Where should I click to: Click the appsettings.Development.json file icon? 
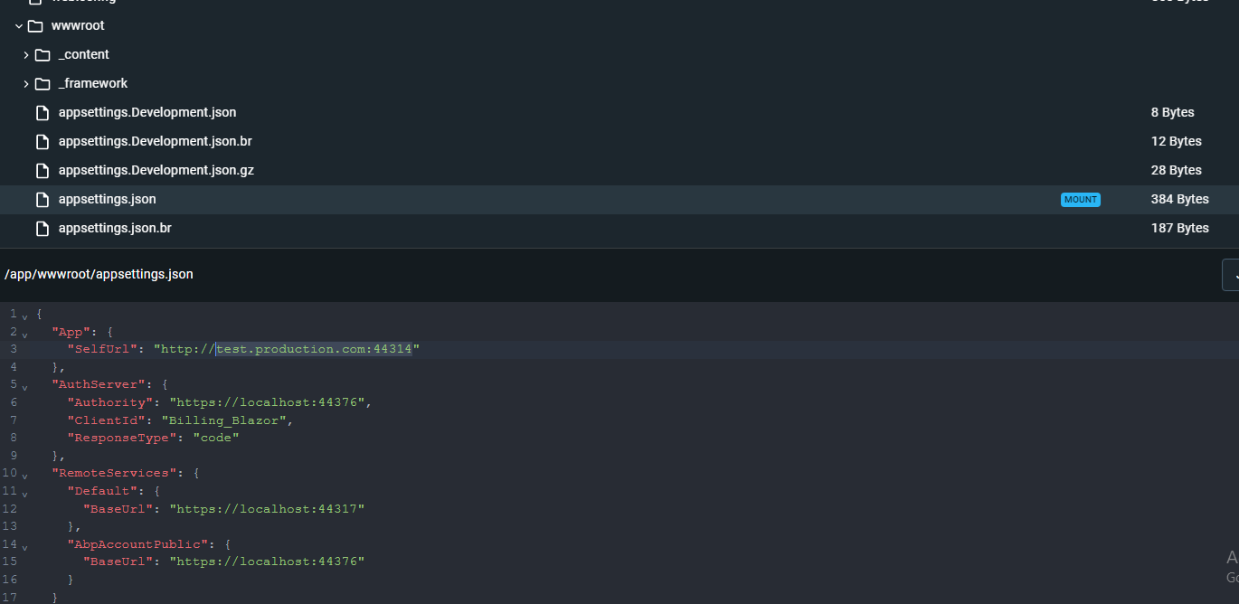[42, 113]
